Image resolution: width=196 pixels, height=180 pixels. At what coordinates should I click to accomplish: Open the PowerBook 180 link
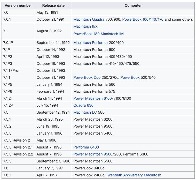coord(86,34)
